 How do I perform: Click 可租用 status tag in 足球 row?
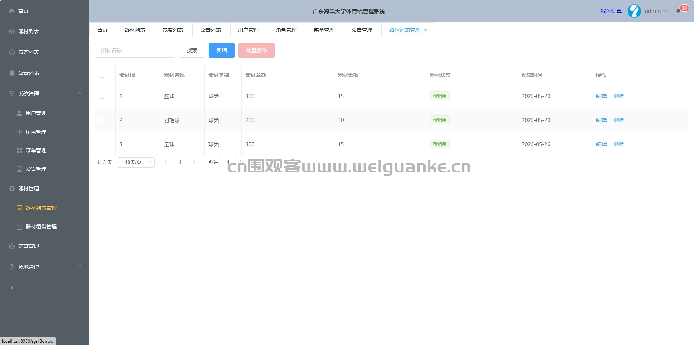click(440, 144)
